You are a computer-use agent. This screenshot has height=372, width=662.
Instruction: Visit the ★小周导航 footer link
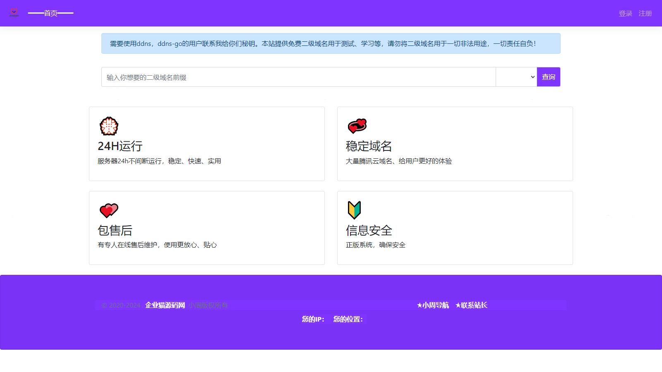pyautogui.click(x=433, y=305)
